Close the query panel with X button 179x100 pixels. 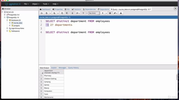[175, 9]
